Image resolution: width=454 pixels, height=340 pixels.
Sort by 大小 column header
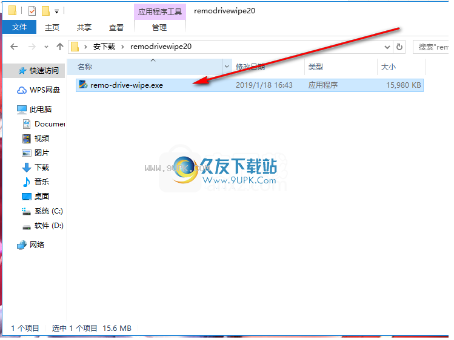[x=402, y=67]
